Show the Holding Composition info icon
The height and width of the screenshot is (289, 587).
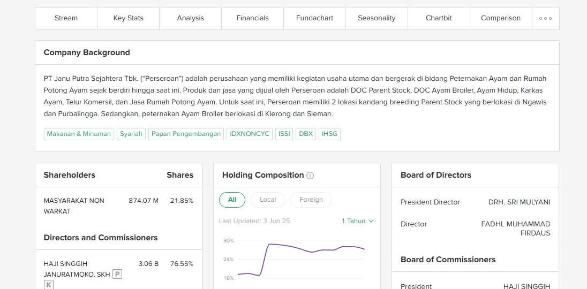point(310,176)
